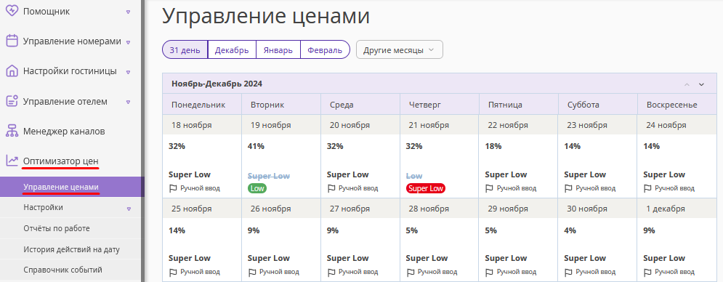Screen dimensions: 723x282
Task: Click the flag icon under 20 ноября
Action: tap(331, 188)
